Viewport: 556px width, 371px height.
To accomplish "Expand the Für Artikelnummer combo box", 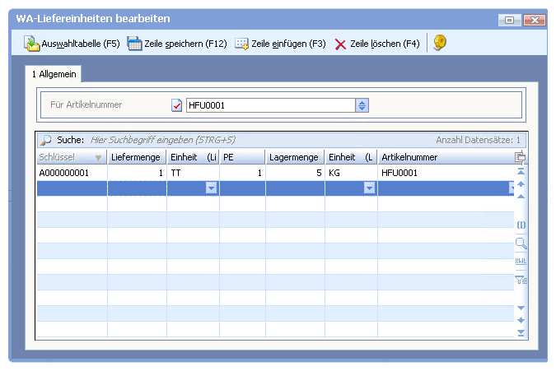I will [362, 105].
